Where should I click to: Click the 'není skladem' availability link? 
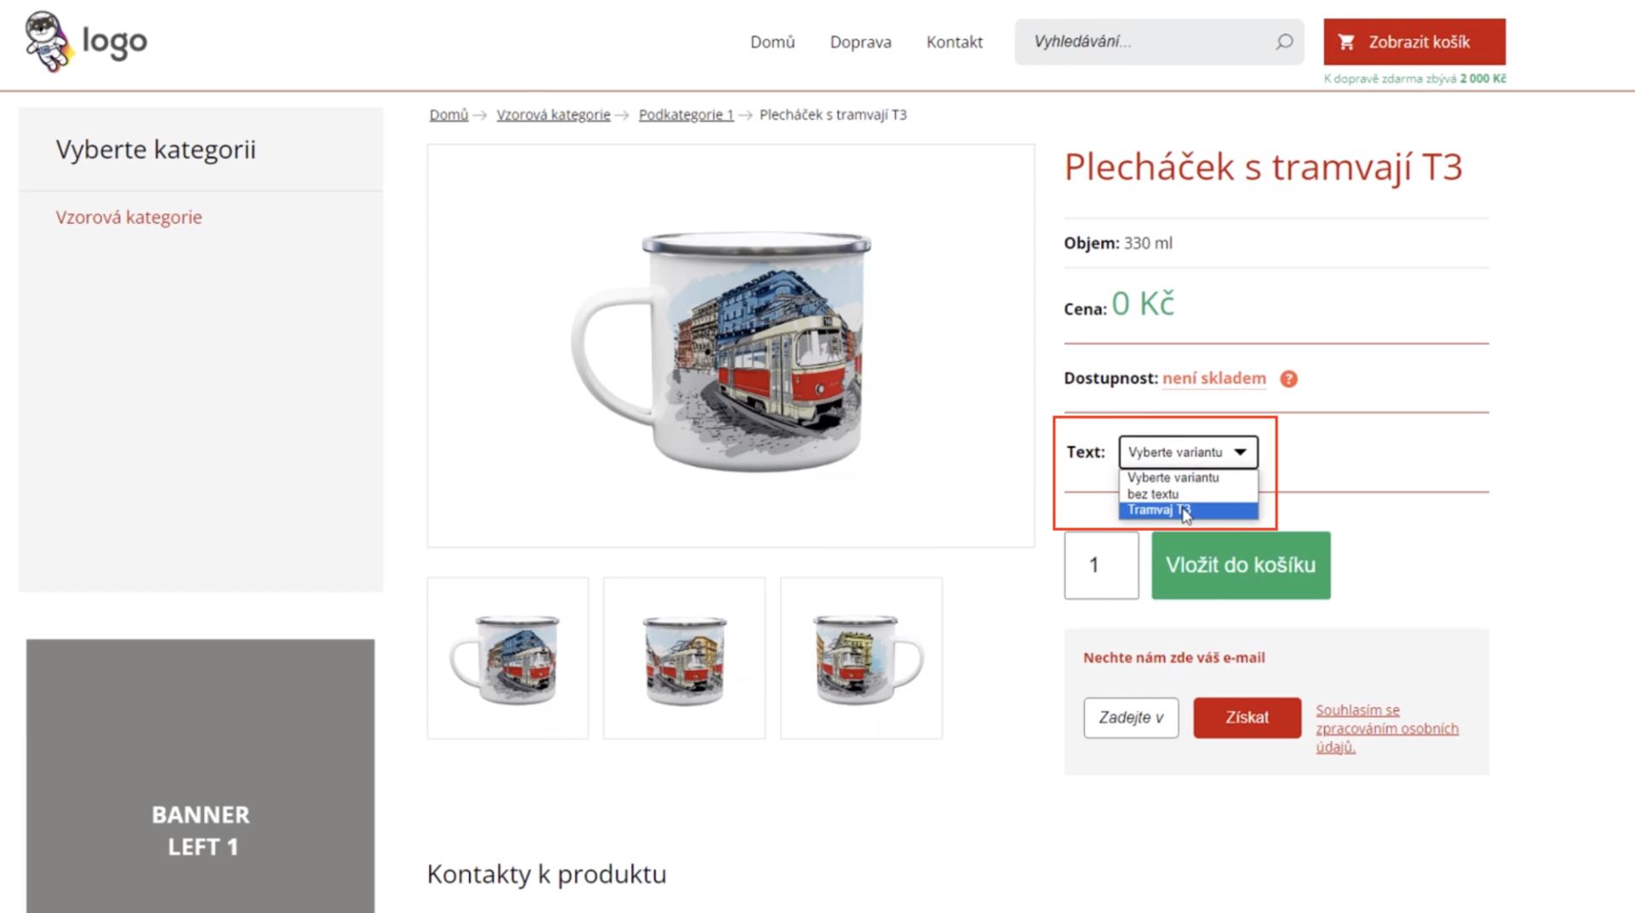click(1213, 378)
